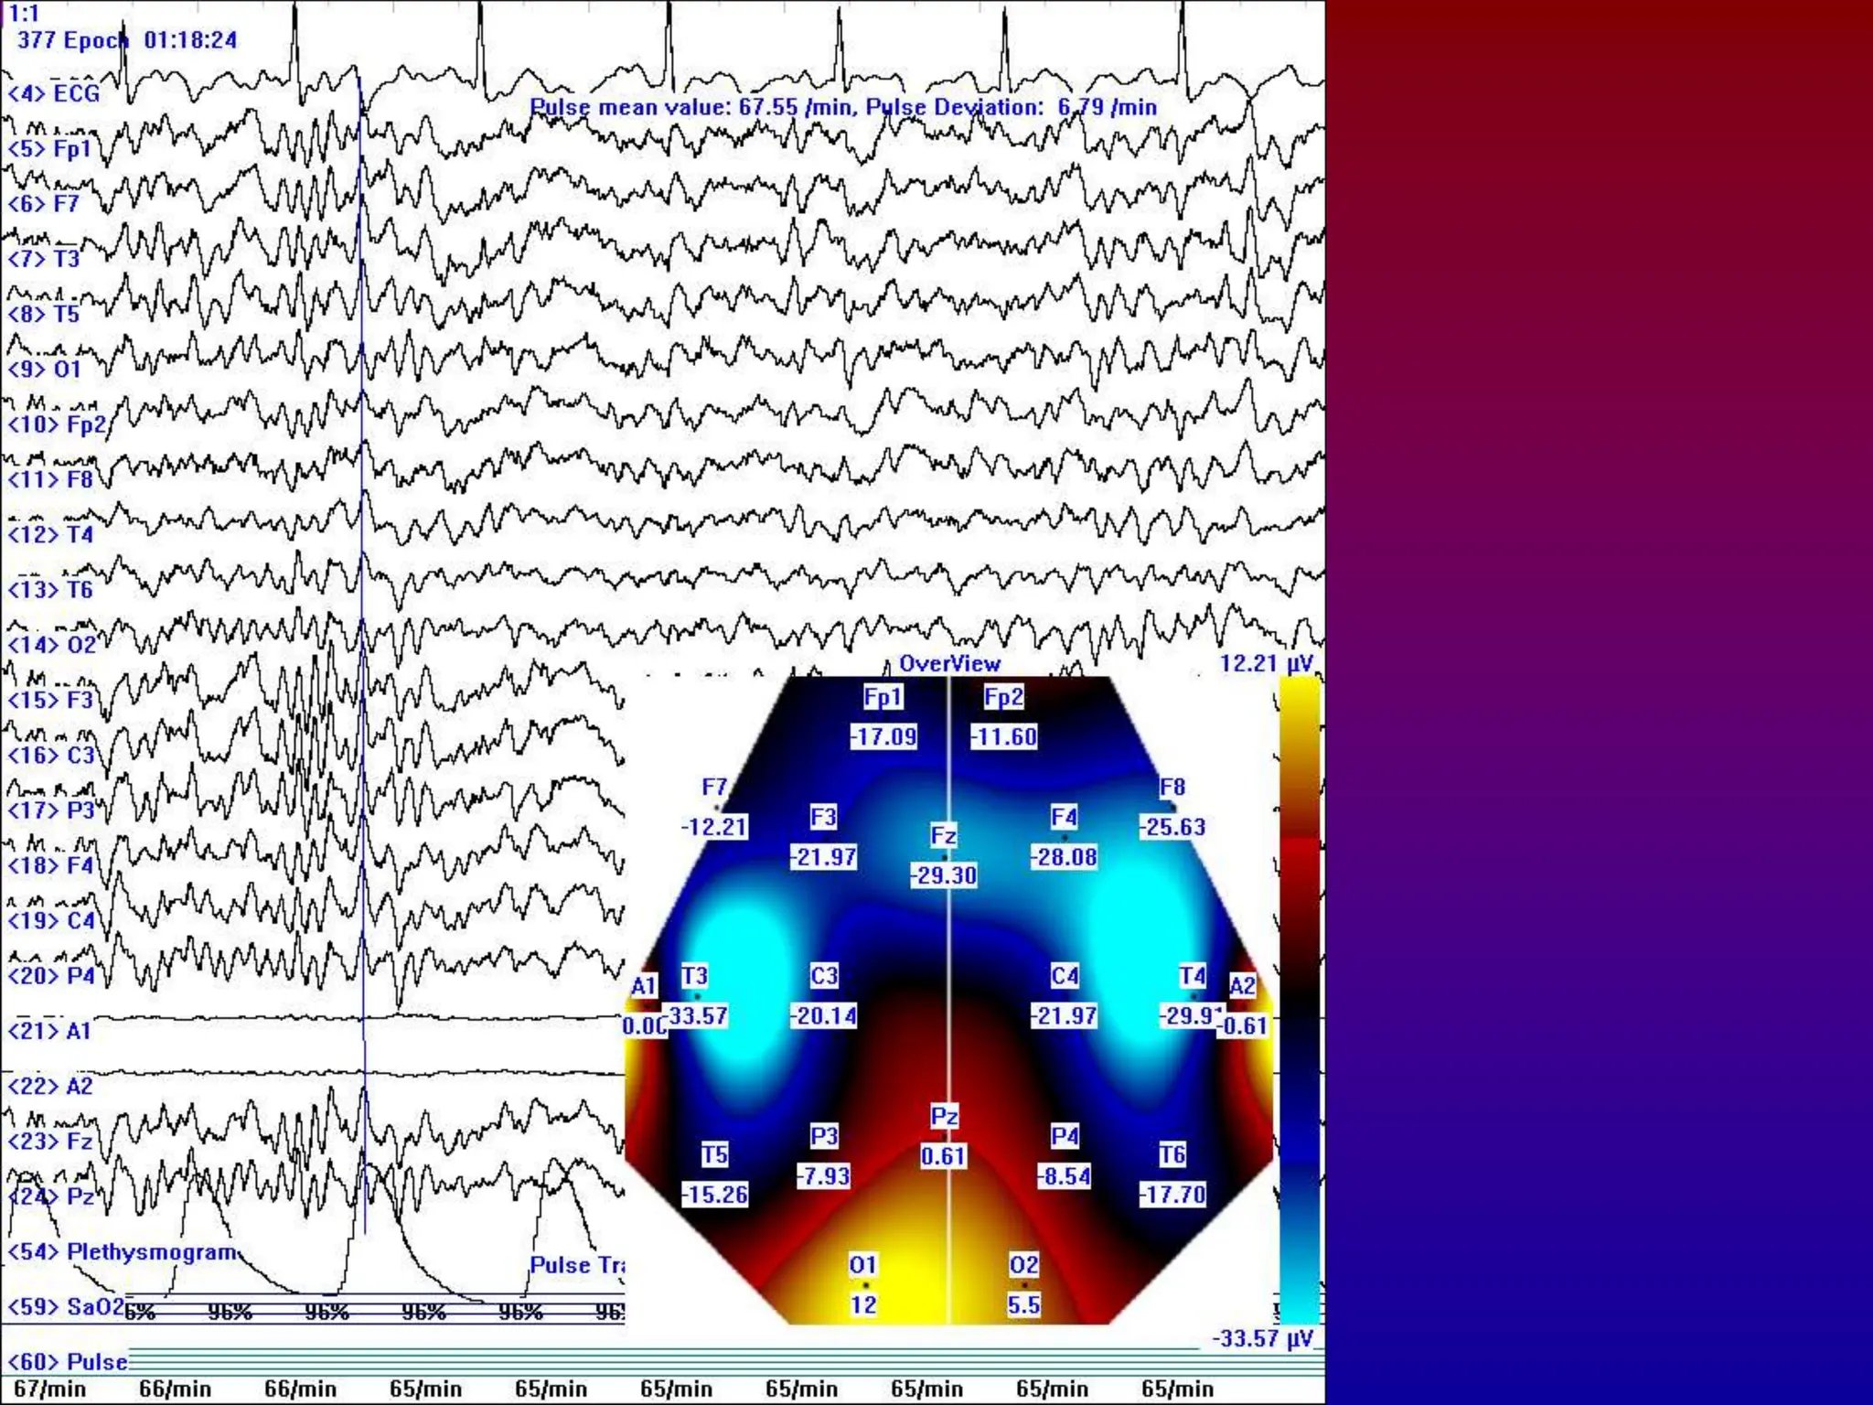Select the <4> ECG channel label
Image resolution: width=1873 pixels, height=1405 pixels.
(53, 93)
